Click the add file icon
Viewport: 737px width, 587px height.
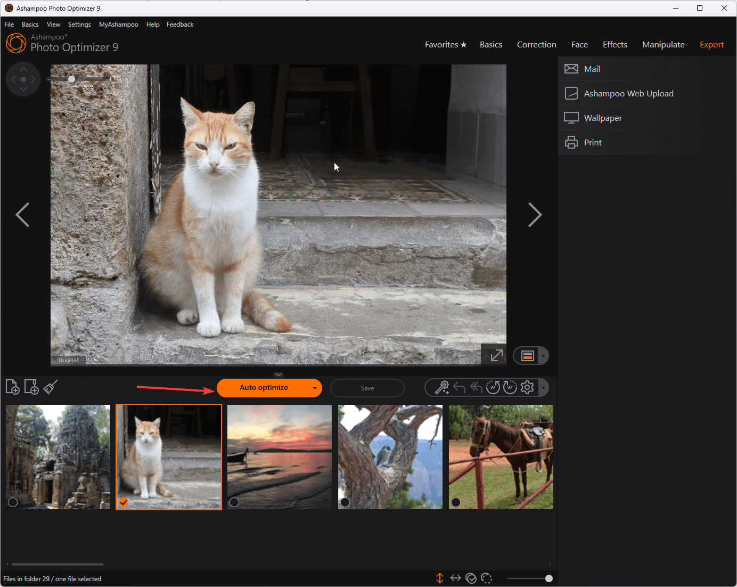pos(12,387)
